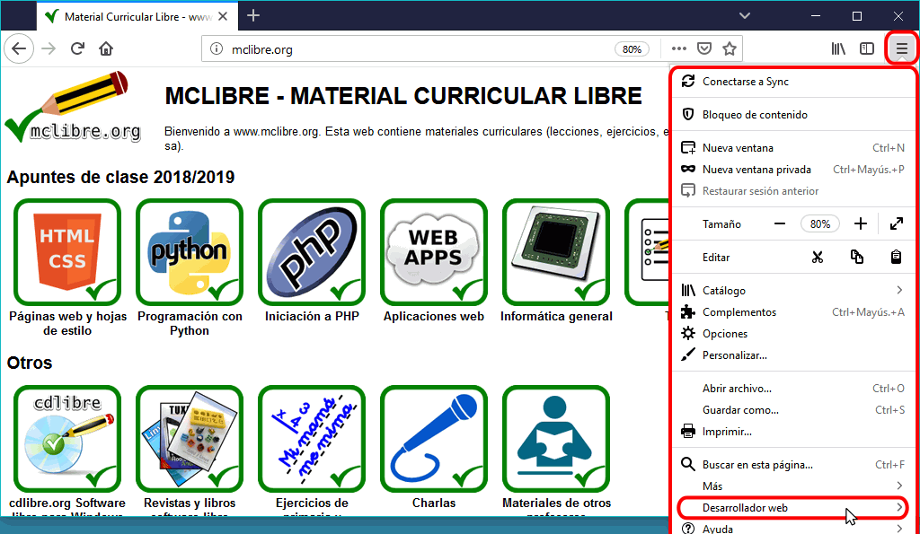Go back with the back arrow button
Viewport: 920px width, 534px height.
(x=19, y=48)
